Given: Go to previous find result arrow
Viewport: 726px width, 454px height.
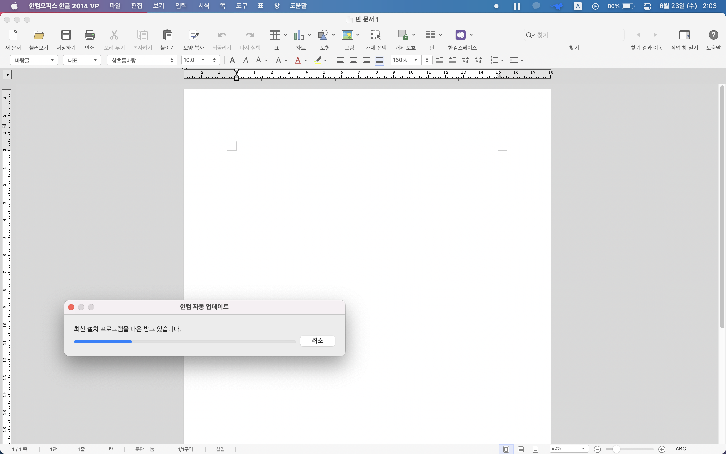Looking at the screenshot, I should pyautogui.click(x=638, y=35).
